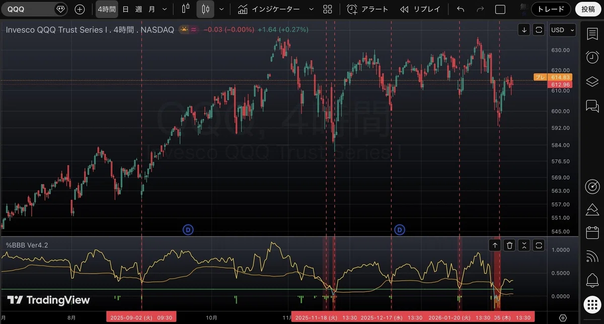Click the 投稿 publish button
The width and height of the screenshot is (604, 324).
click(x=588, y=9)
